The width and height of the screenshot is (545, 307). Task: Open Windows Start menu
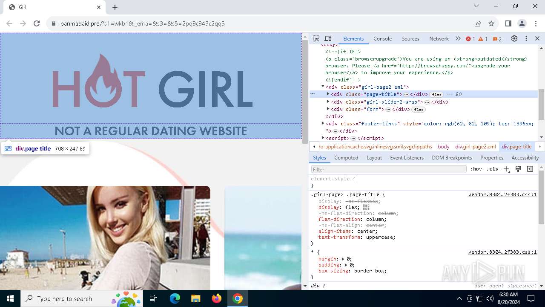coord(10,298)
